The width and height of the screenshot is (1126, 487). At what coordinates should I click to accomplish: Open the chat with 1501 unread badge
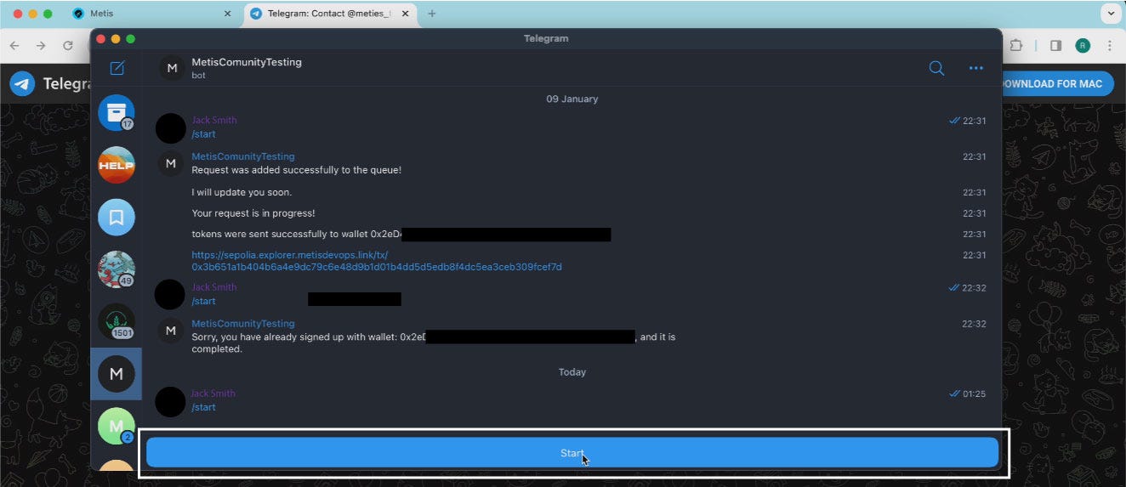coord(117,321)
